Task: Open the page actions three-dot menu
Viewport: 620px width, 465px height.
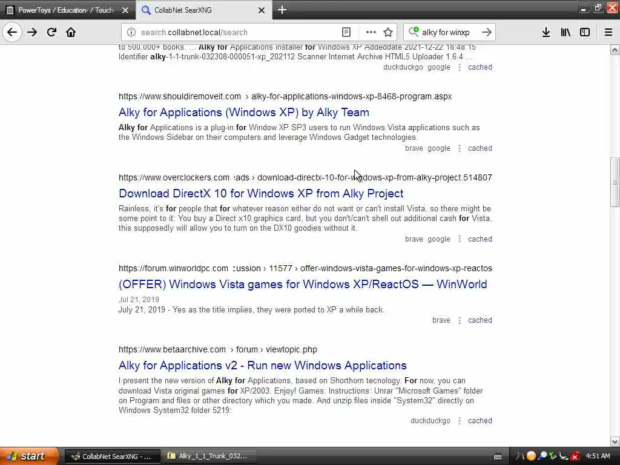Action: tap(371, 33)
